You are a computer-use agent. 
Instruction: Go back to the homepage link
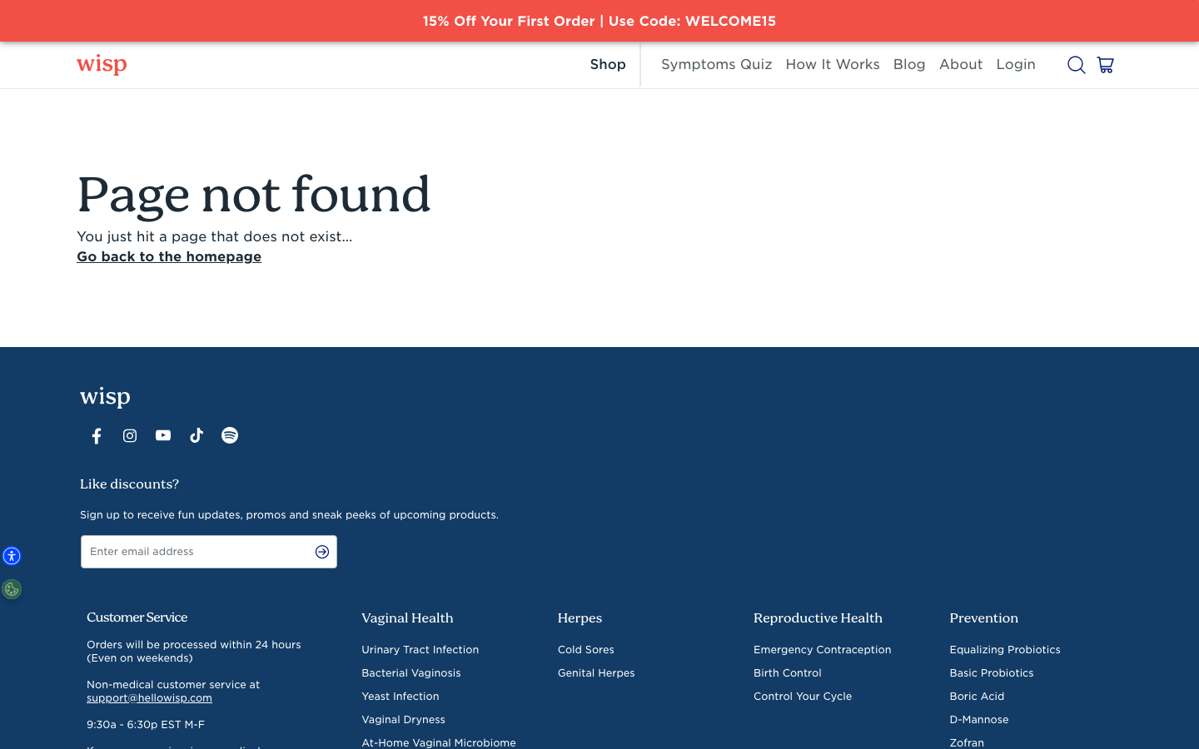pyautogui.click(x=169, y=257)
